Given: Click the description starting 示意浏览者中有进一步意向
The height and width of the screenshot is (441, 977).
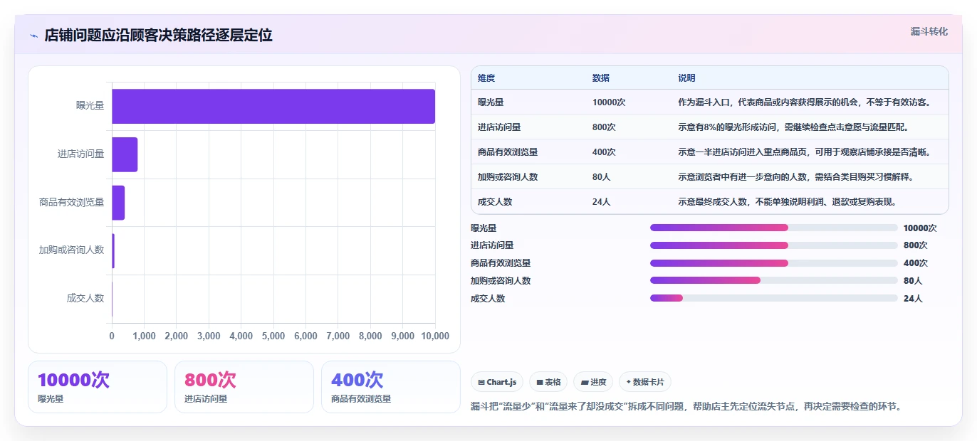Looking at the screenshot, I should click(795, 177).
